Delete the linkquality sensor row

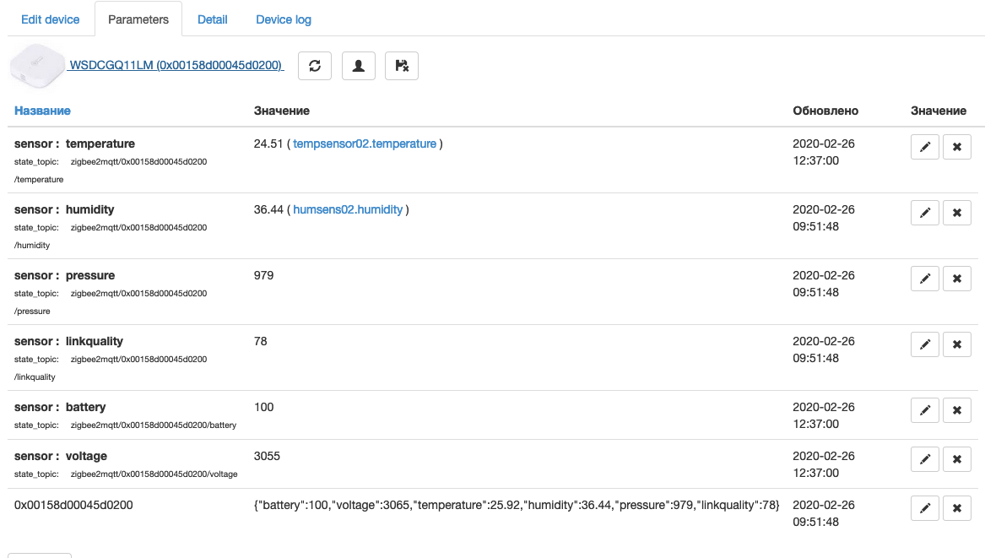coord(957,344)
